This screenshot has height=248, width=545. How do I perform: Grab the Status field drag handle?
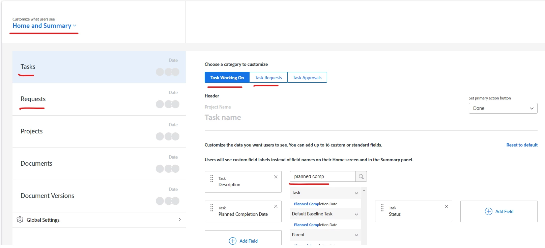point(382,208)
